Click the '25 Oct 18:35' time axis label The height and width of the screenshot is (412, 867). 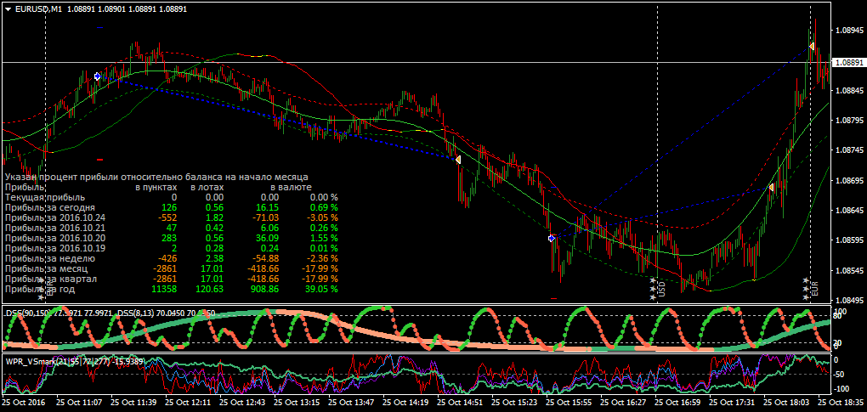pos(841,404)
